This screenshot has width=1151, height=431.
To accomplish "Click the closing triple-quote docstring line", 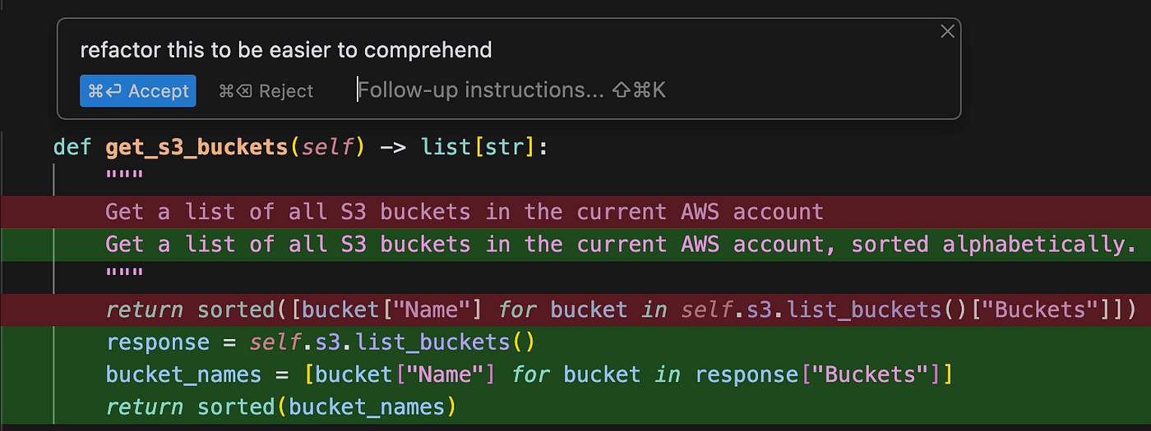I will (x=124, y=275).
